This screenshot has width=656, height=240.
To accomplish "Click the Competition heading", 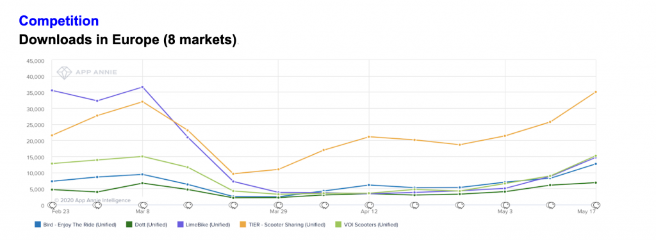I will [x=59, y=20].
